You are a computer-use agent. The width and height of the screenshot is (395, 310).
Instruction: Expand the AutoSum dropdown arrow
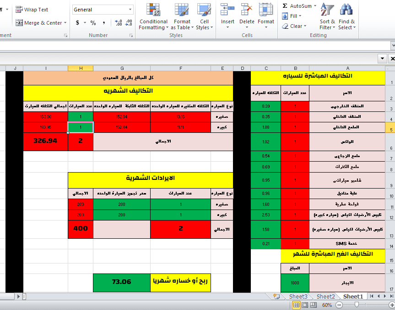click(x=315, y=6)
